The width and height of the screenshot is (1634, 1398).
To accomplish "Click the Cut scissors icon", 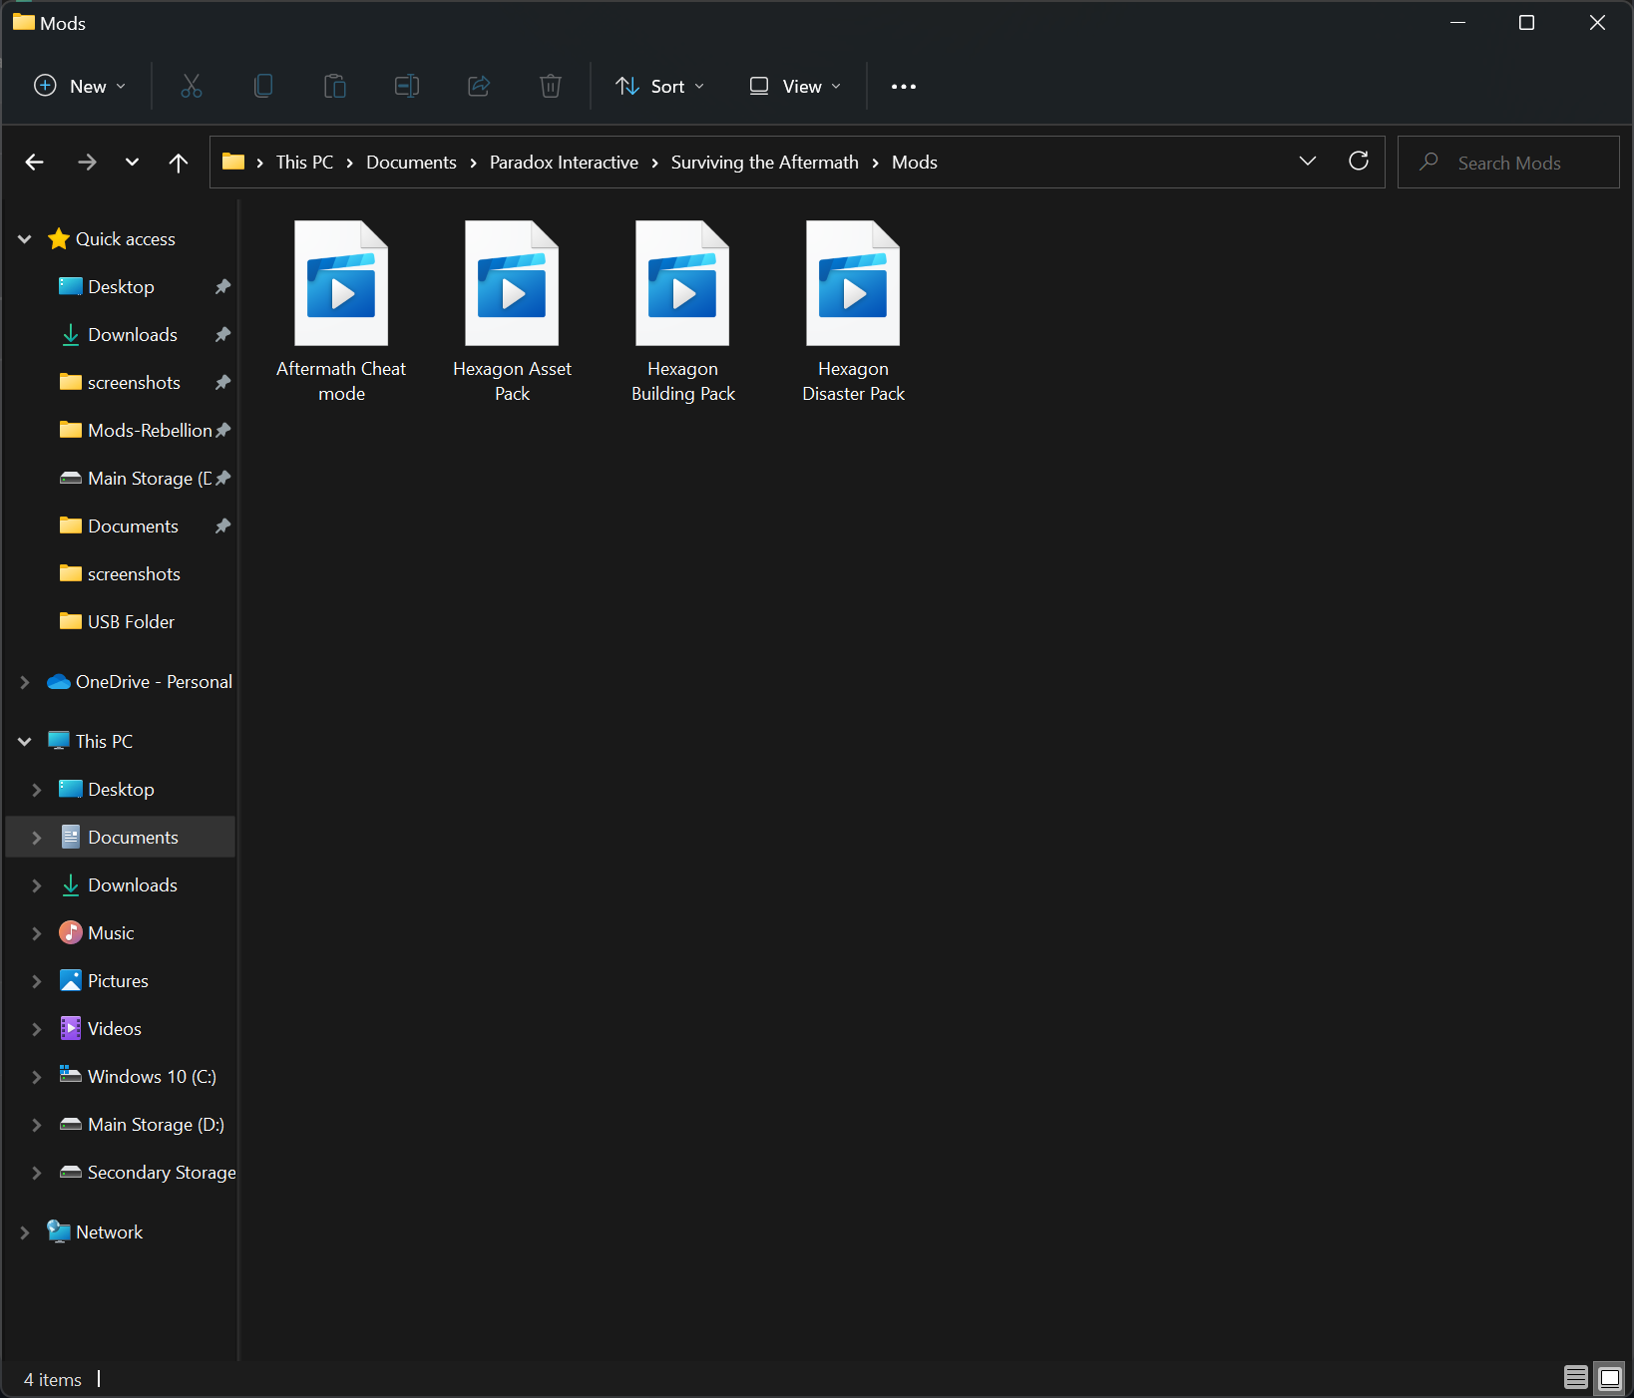I will (192, 87).
